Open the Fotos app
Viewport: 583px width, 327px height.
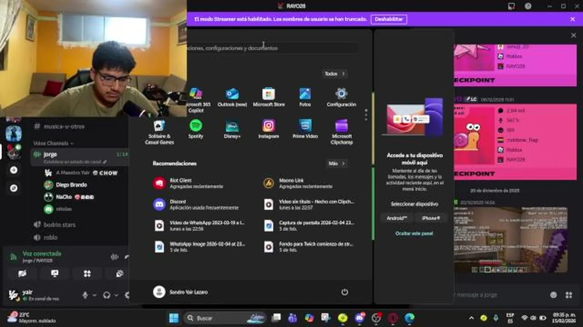click(305, 98)
